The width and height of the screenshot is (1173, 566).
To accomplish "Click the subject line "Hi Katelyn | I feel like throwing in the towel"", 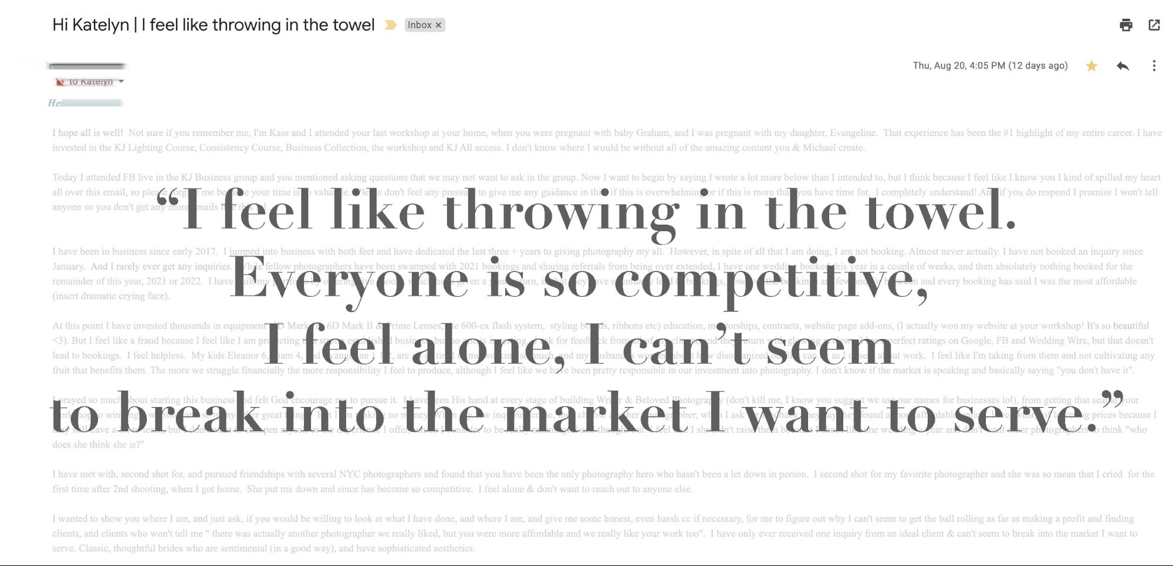I will [213, 25].
